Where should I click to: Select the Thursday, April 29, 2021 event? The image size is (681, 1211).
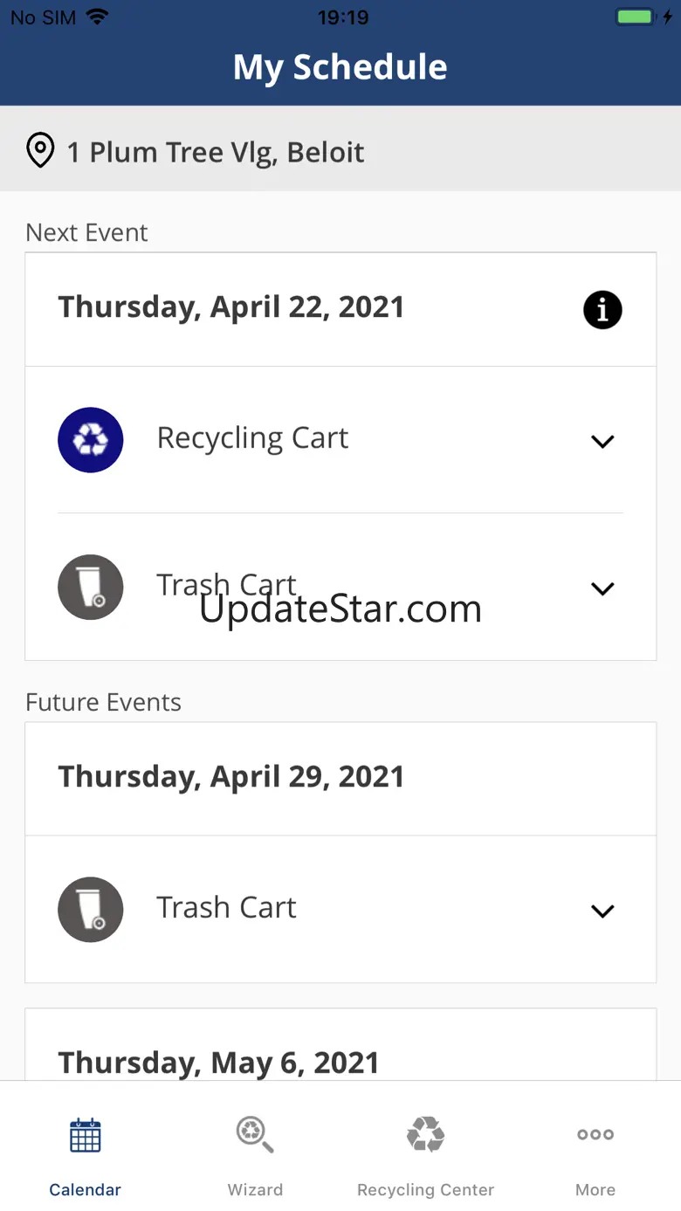coord(231,777)
